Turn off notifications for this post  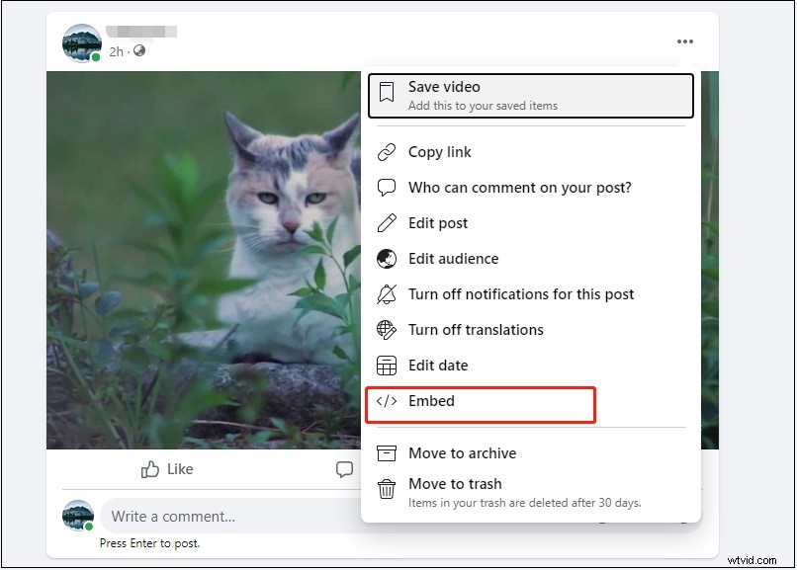[x=521, y=294]
